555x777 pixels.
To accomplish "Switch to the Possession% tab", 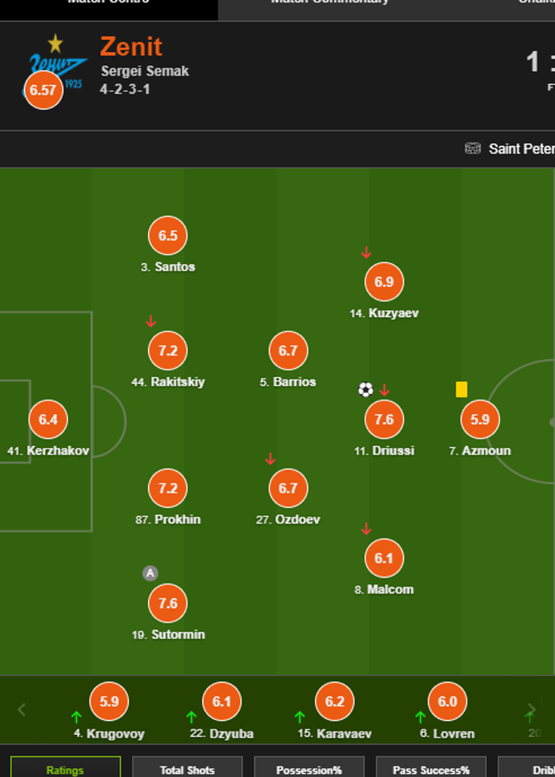I will point(309,770).
